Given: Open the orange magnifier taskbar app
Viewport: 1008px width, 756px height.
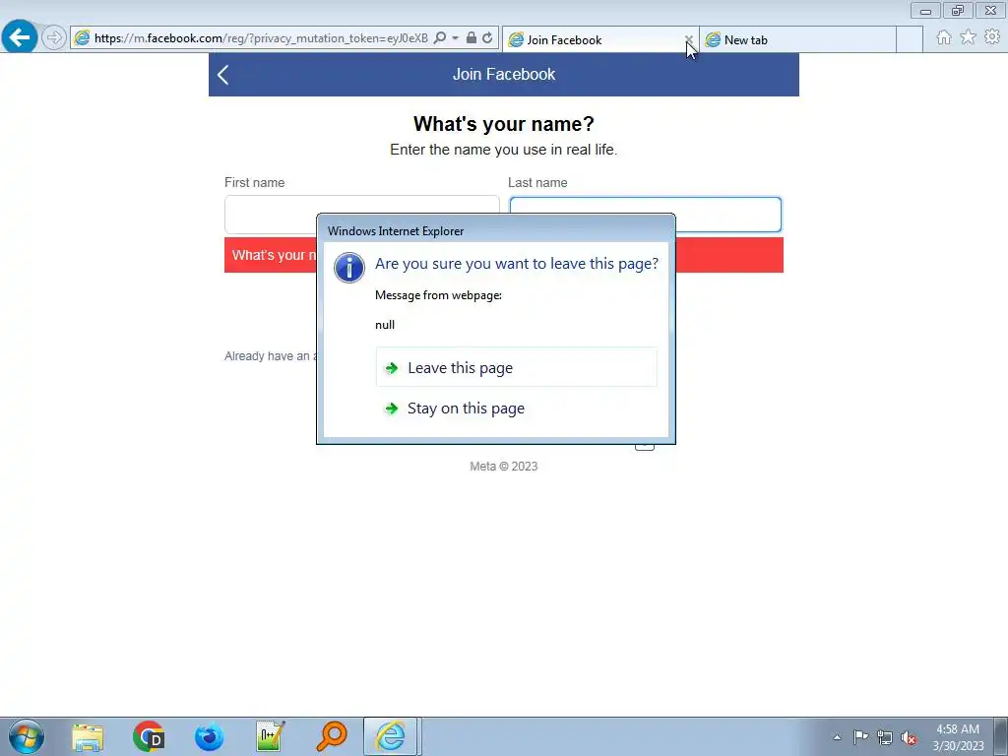Looking at the screenshot, I should point(332,737).
